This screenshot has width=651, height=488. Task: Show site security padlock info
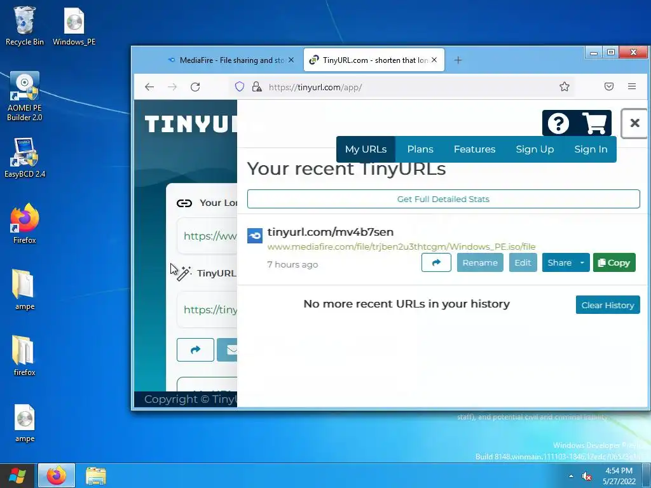click(x=257, y=86)
